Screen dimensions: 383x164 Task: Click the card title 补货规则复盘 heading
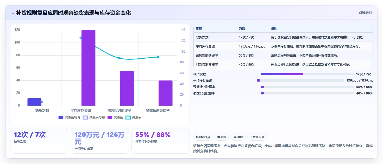(73, 13)
